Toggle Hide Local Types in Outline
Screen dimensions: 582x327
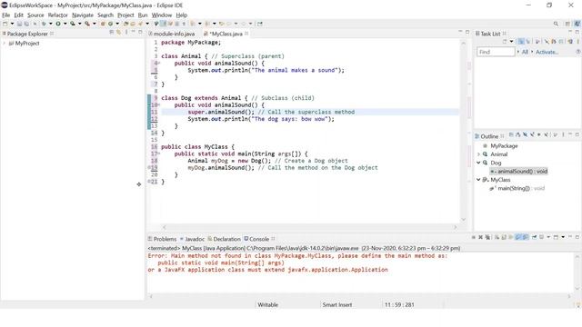coord(546,135)
